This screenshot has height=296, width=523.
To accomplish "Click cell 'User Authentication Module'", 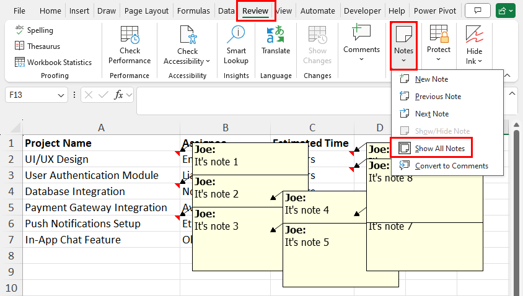I will pyautogui.click(x=102, y=175).
